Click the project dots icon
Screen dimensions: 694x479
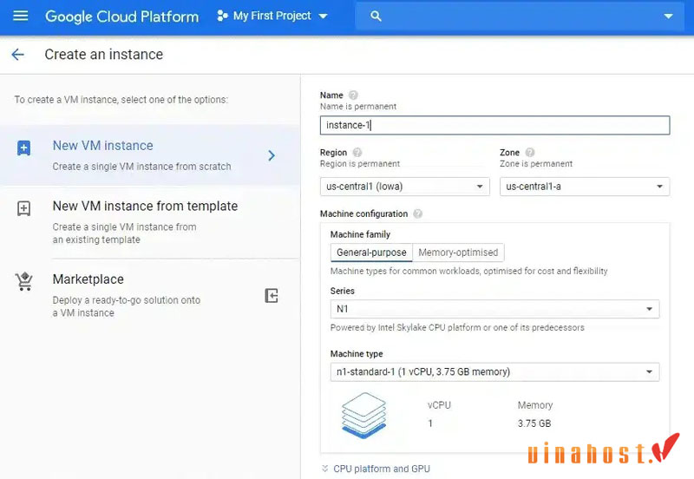pyautogui.click(x=222, y=16)
